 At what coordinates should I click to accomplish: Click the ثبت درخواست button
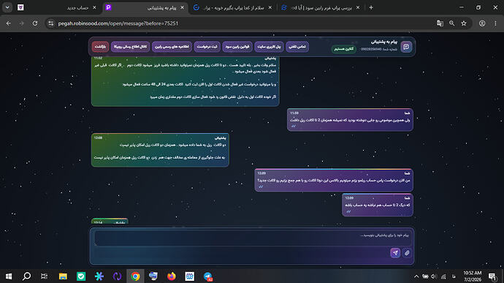(207, 47)
